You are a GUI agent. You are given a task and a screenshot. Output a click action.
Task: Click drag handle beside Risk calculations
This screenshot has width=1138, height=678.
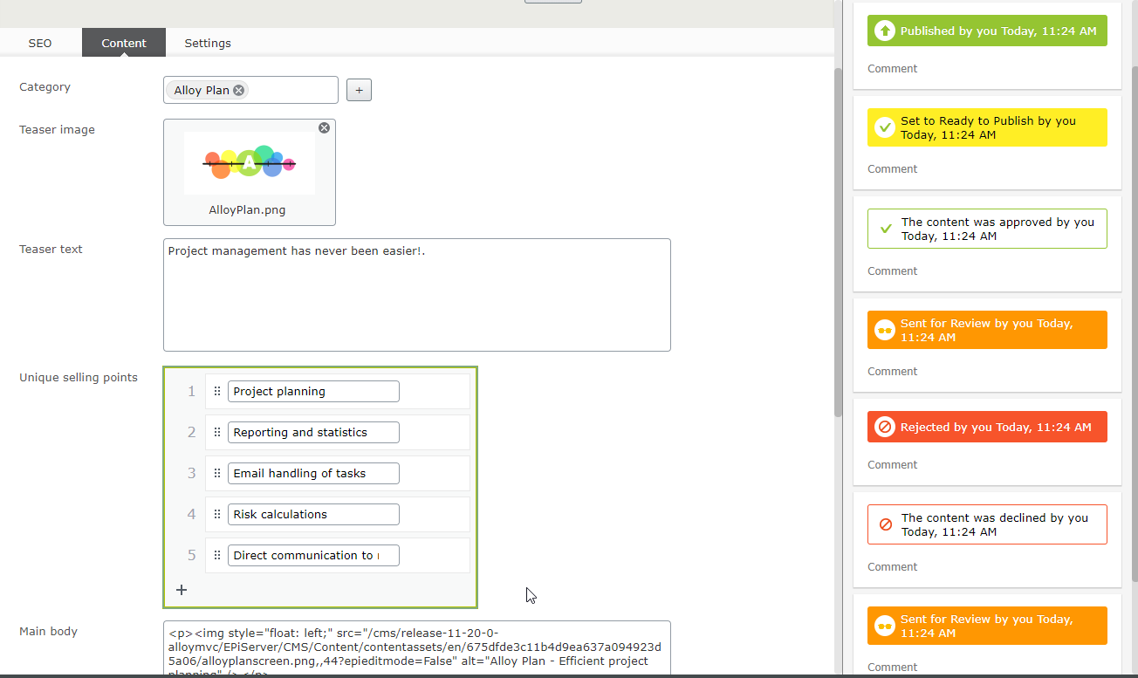(217, 515)
